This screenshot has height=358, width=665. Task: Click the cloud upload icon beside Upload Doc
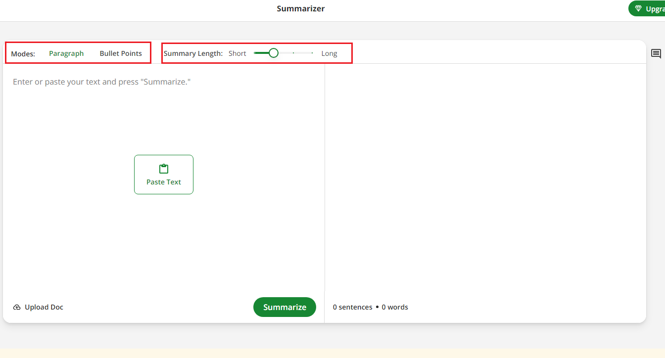click(17, 307)
